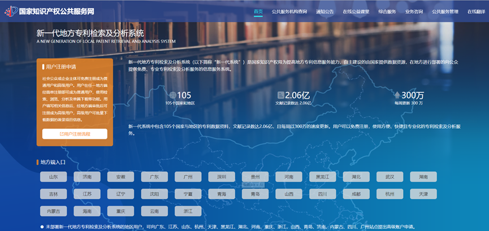Open the 湖北 local portal
This screenshot has height=231, width=489.
pos(356,177)
